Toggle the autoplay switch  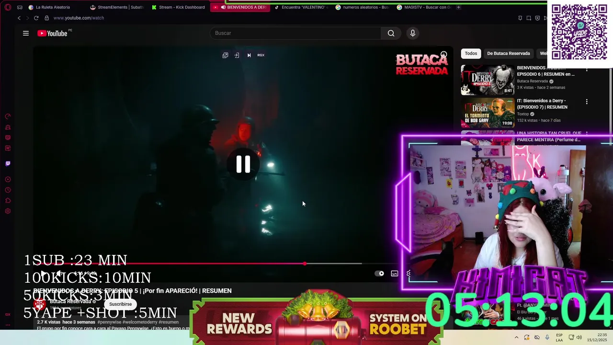(379, 274)
